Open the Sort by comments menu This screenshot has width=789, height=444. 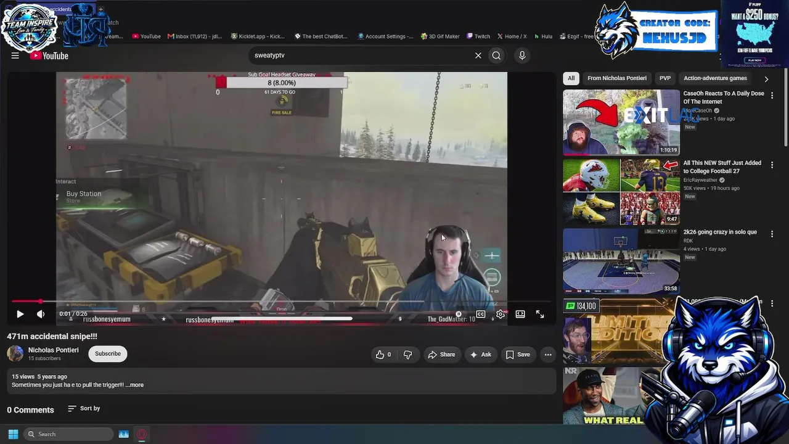[x=84, y=408]
